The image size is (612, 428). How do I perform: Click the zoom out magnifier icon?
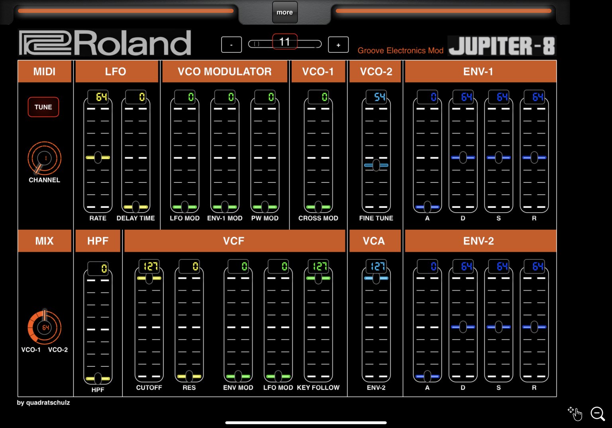click(598, 414)
